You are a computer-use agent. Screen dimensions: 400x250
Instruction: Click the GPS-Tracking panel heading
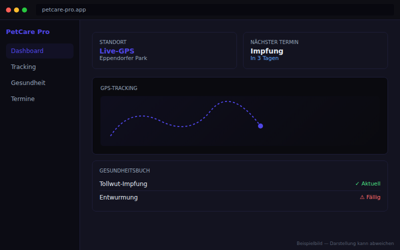tap(118, 88)
